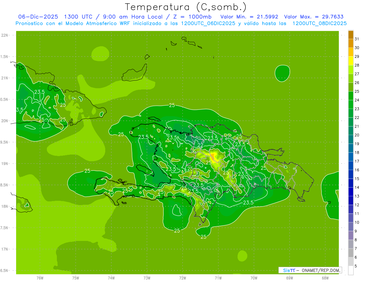Click the "71W" longitude axis label
Image resolution: width=365 pixels, height=282 pixels.
(218, 278)
